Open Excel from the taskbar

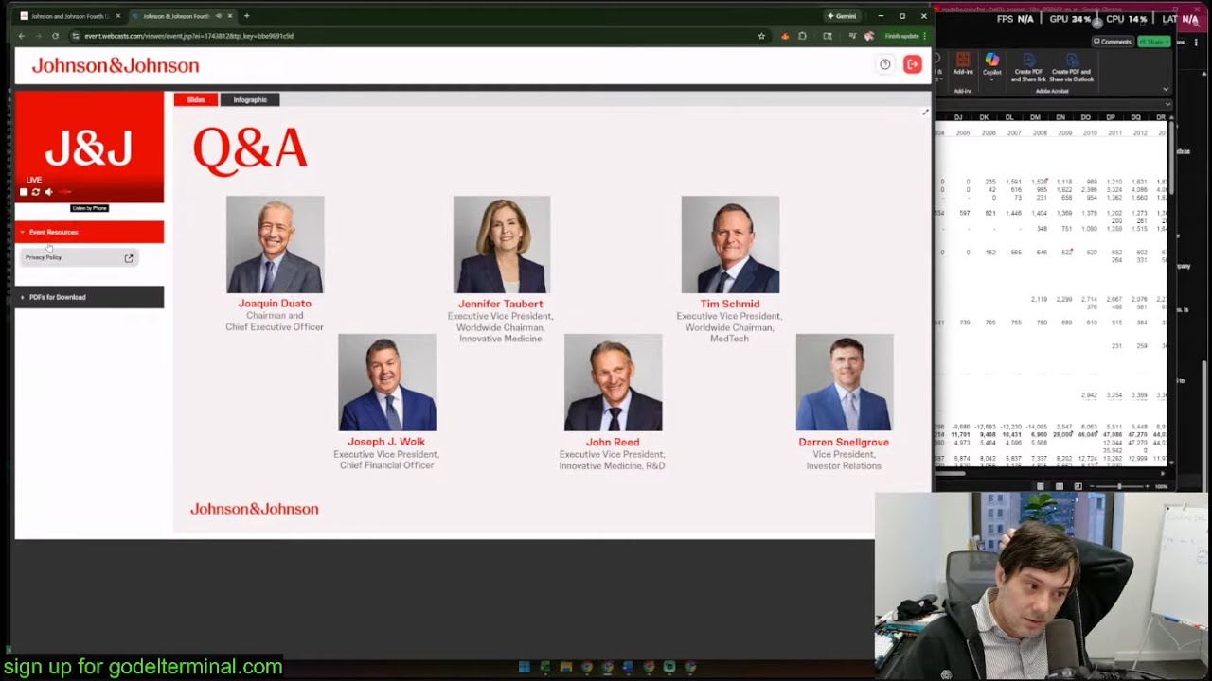[x=544, y=667]
